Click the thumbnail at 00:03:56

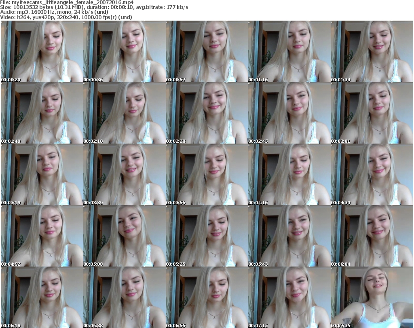(207, 175)
